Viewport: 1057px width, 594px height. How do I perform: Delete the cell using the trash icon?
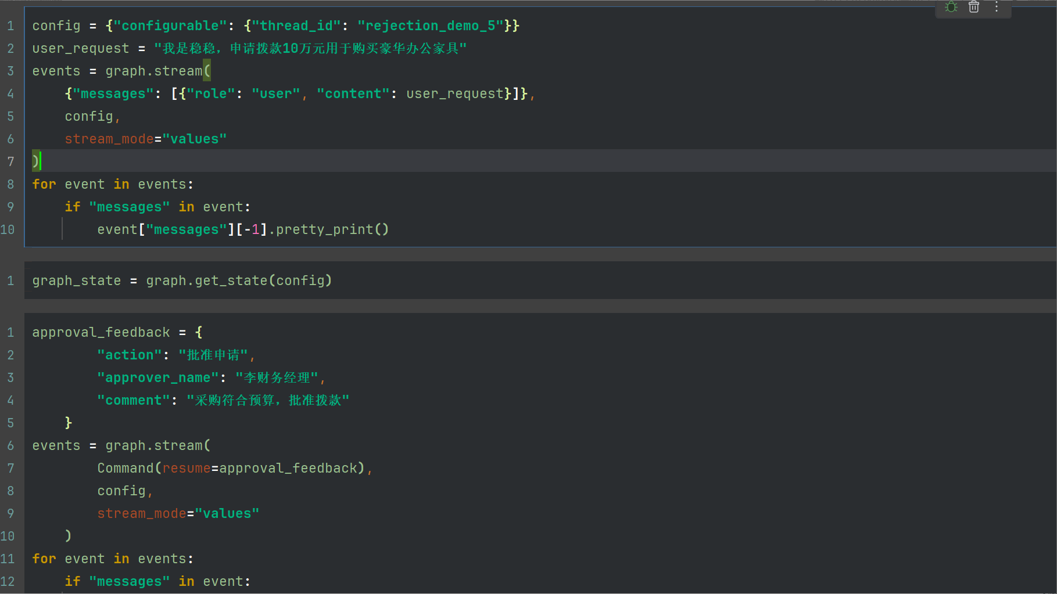click(x=974, y=7)
